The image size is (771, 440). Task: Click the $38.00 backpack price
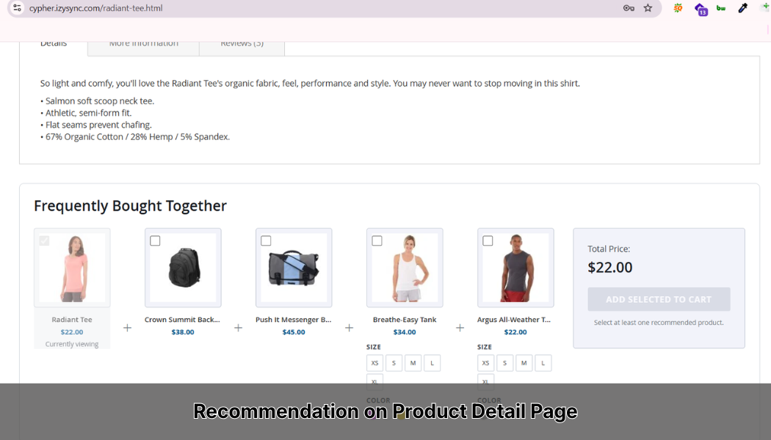point(183,332)
